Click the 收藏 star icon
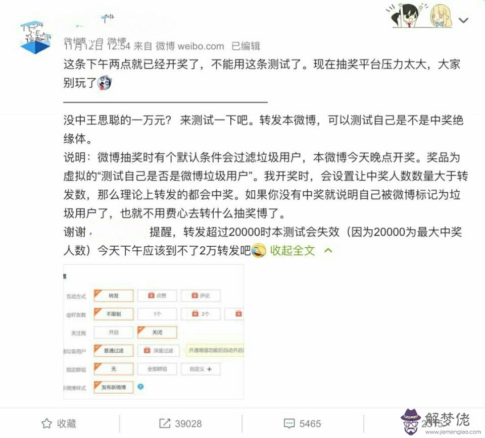 pyautogui.click(x=46, y=423)
